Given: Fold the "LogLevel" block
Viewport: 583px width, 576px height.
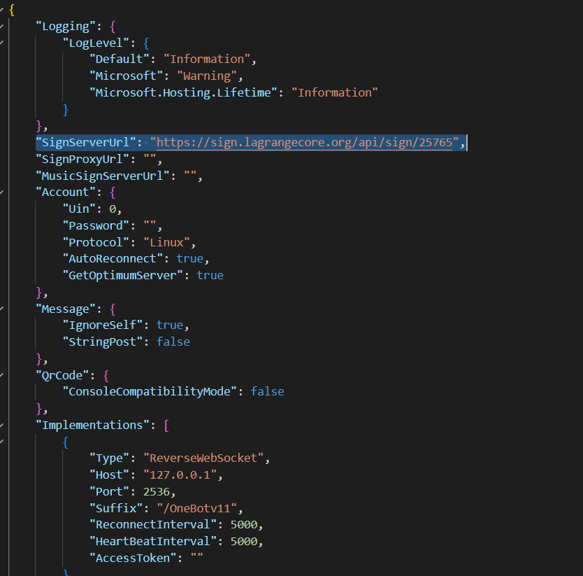Looking at the screenshot, I should point(2,43).
